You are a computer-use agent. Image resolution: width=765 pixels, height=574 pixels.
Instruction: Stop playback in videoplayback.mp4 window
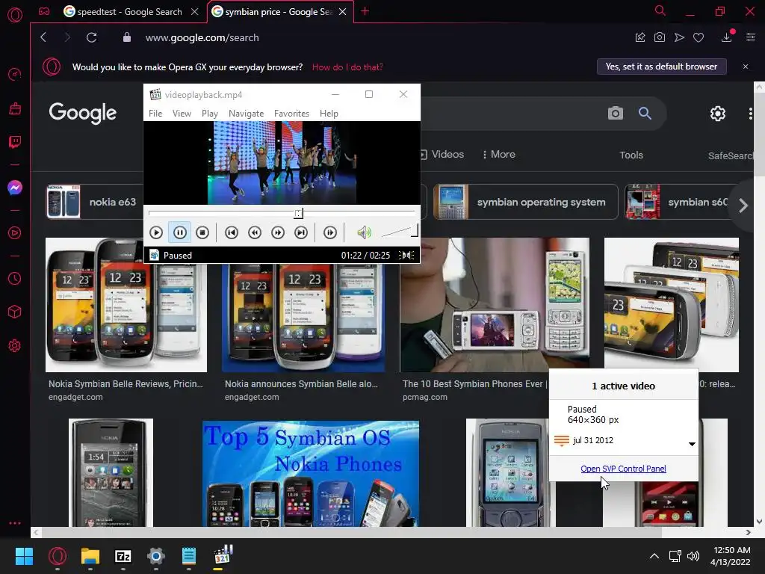(x=202, y=232)
